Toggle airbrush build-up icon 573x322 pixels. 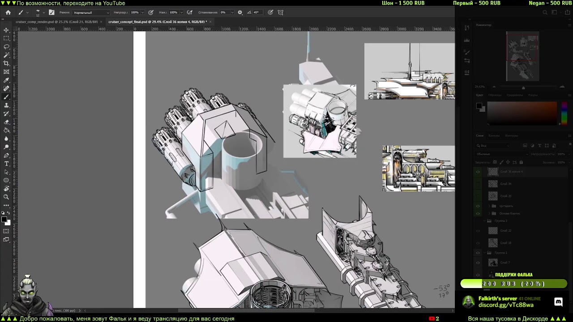(190, 13)
